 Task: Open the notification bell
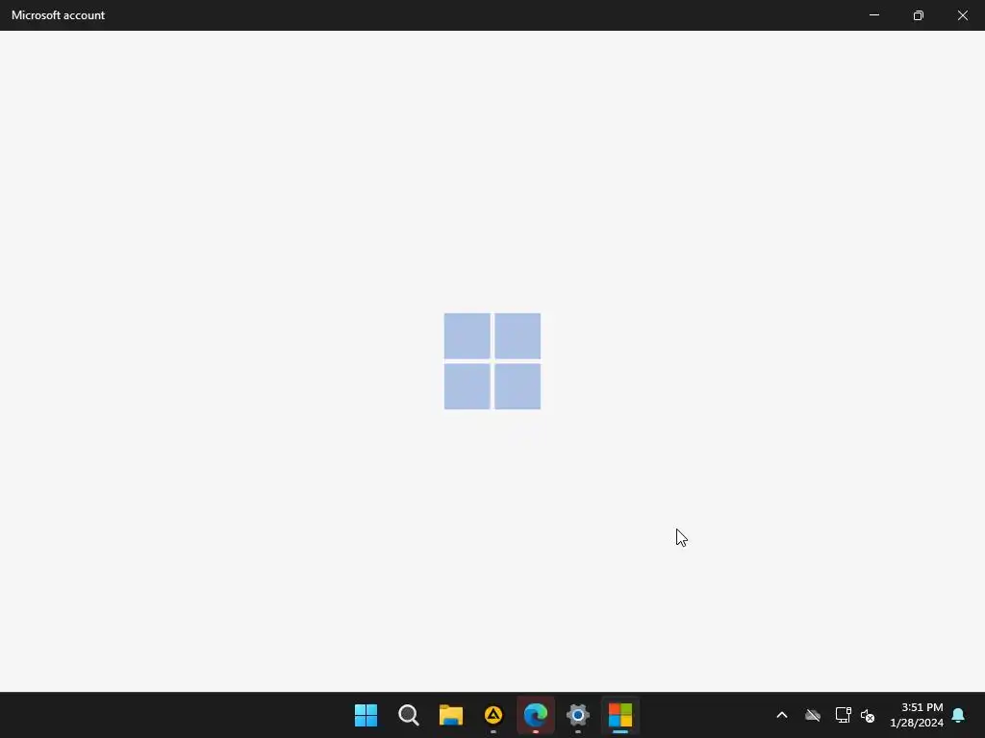point(958,715)
